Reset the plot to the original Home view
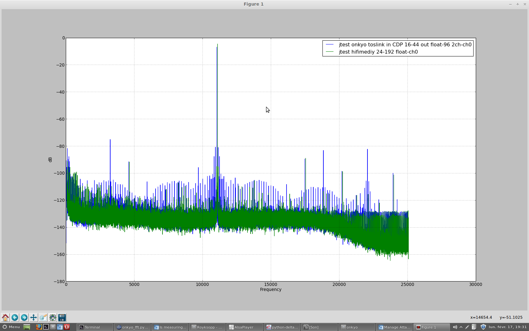Viewport: 529px width, 331px height. (x=5, y=317)
